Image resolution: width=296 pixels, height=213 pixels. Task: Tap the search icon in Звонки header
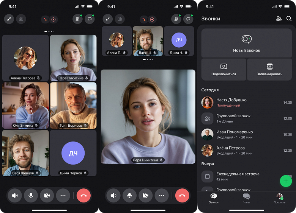pos(289,19)
